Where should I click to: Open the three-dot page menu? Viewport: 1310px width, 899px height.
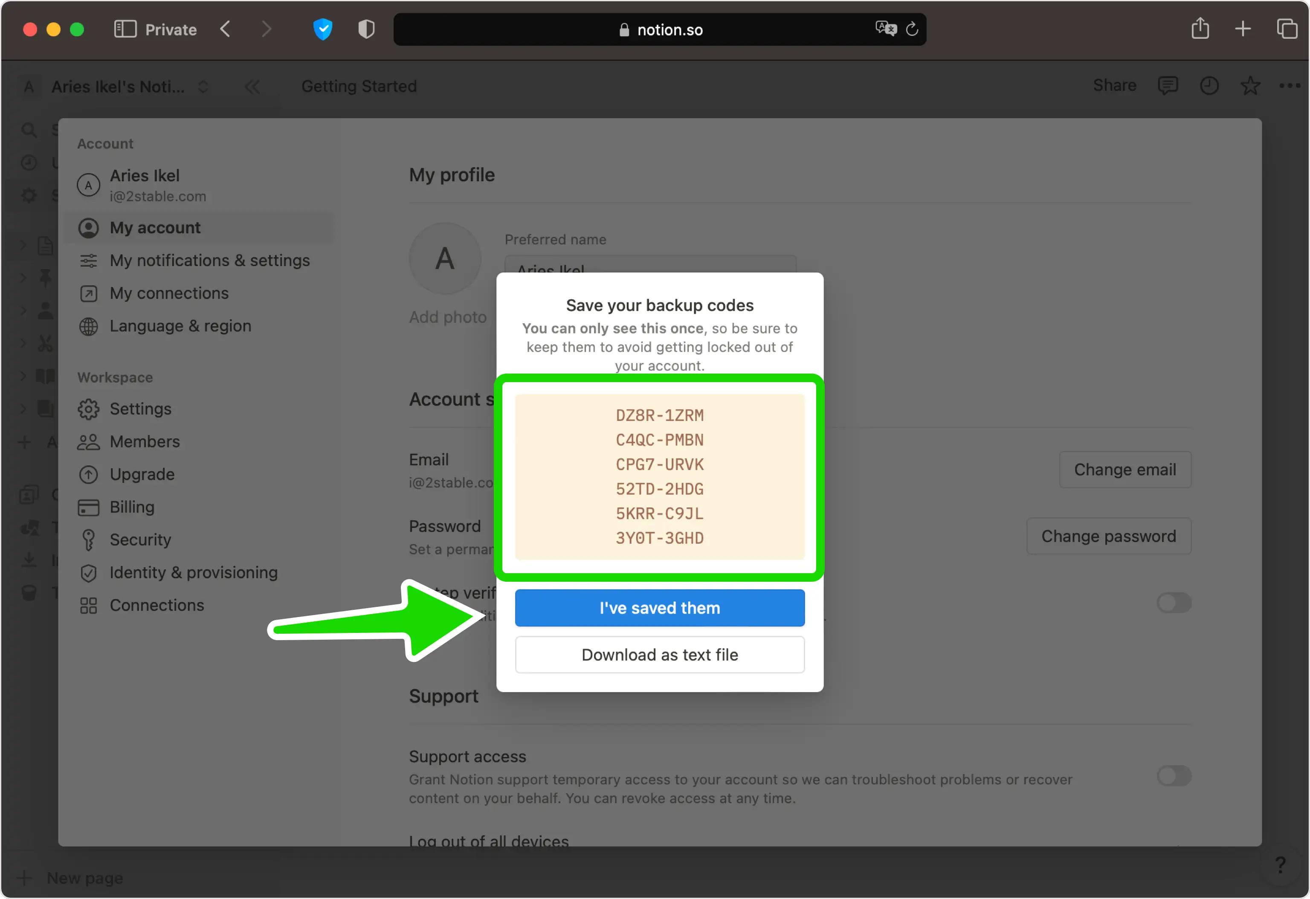1289,86
